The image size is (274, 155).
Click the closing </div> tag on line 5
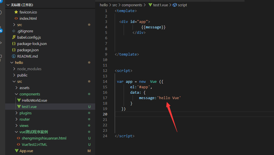[139, 33]
